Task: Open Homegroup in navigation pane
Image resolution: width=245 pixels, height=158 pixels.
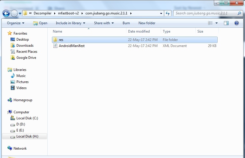Action: pyautogui.click(x=23, y=100)
